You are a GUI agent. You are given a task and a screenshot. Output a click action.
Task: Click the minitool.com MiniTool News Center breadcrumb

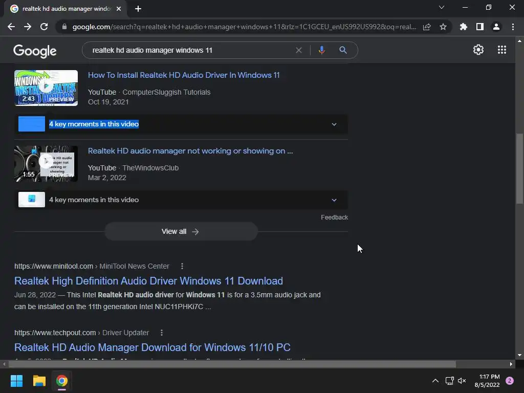point(92,266)
